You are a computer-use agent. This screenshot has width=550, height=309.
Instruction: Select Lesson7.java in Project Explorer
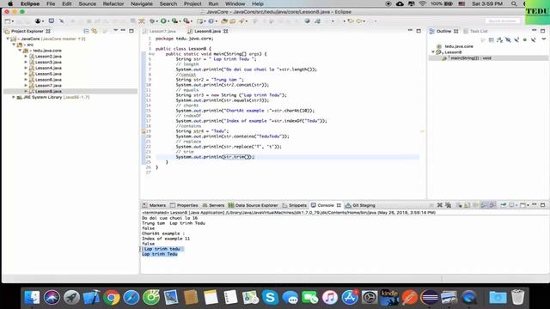point(48,86)
